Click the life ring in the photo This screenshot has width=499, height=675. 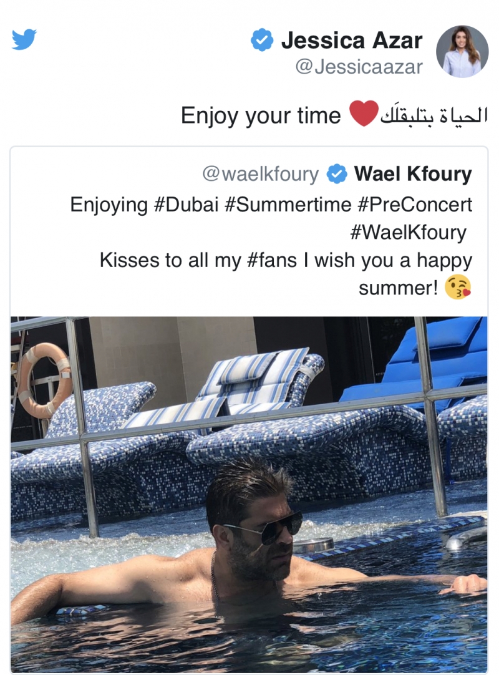43,381
